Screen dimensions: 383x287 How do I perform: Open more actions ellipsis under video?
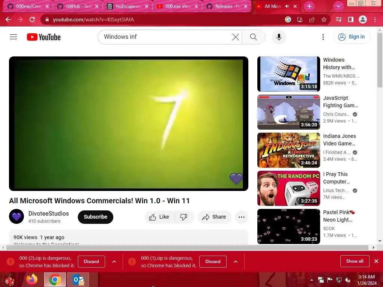point(242,217)
